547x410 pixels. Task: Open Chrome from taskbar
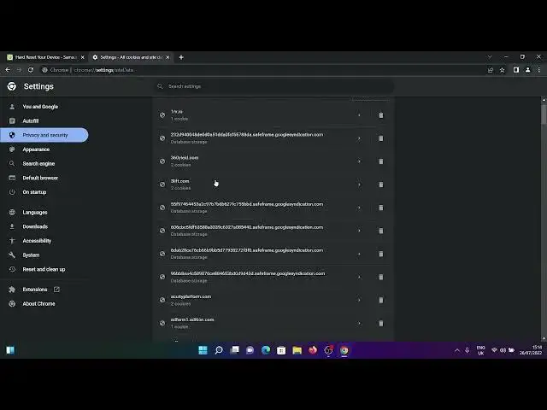point(344,350)
